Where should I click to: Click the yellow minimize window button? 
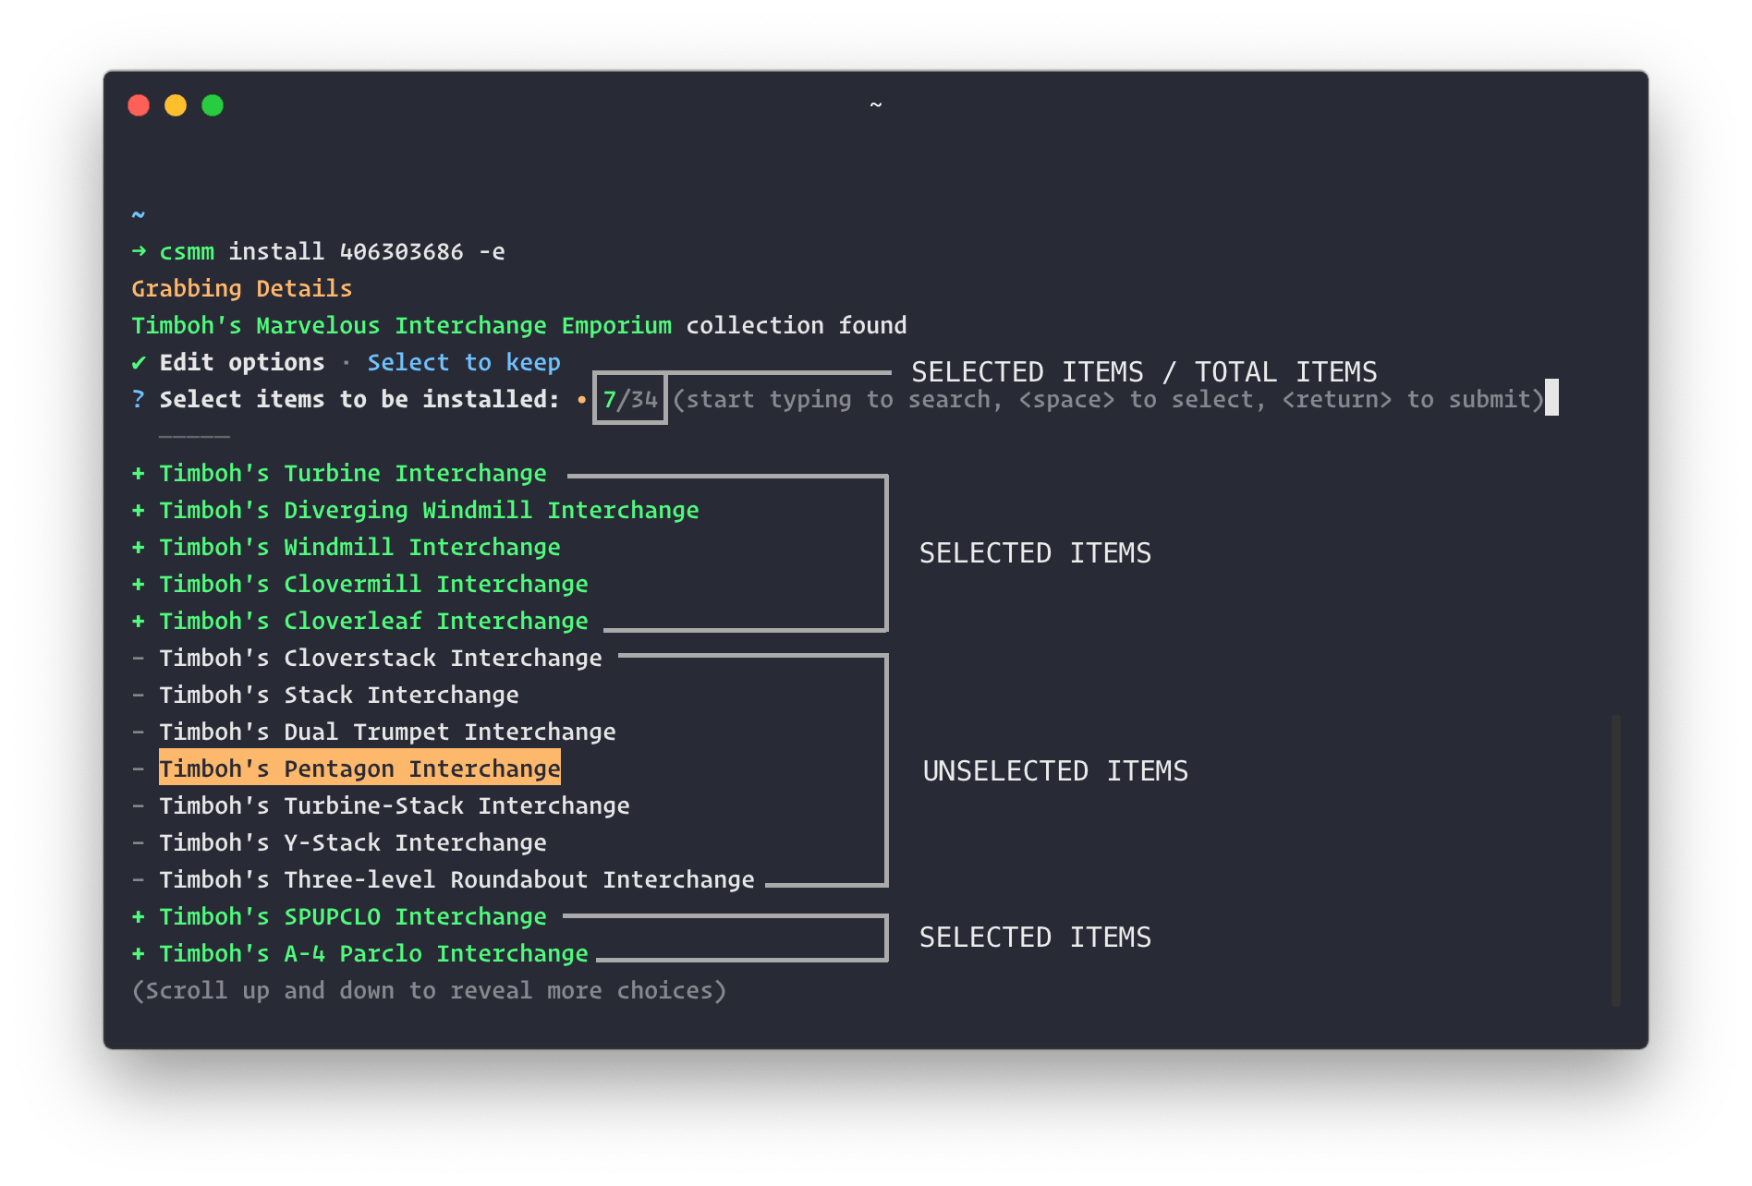(176, 105)
